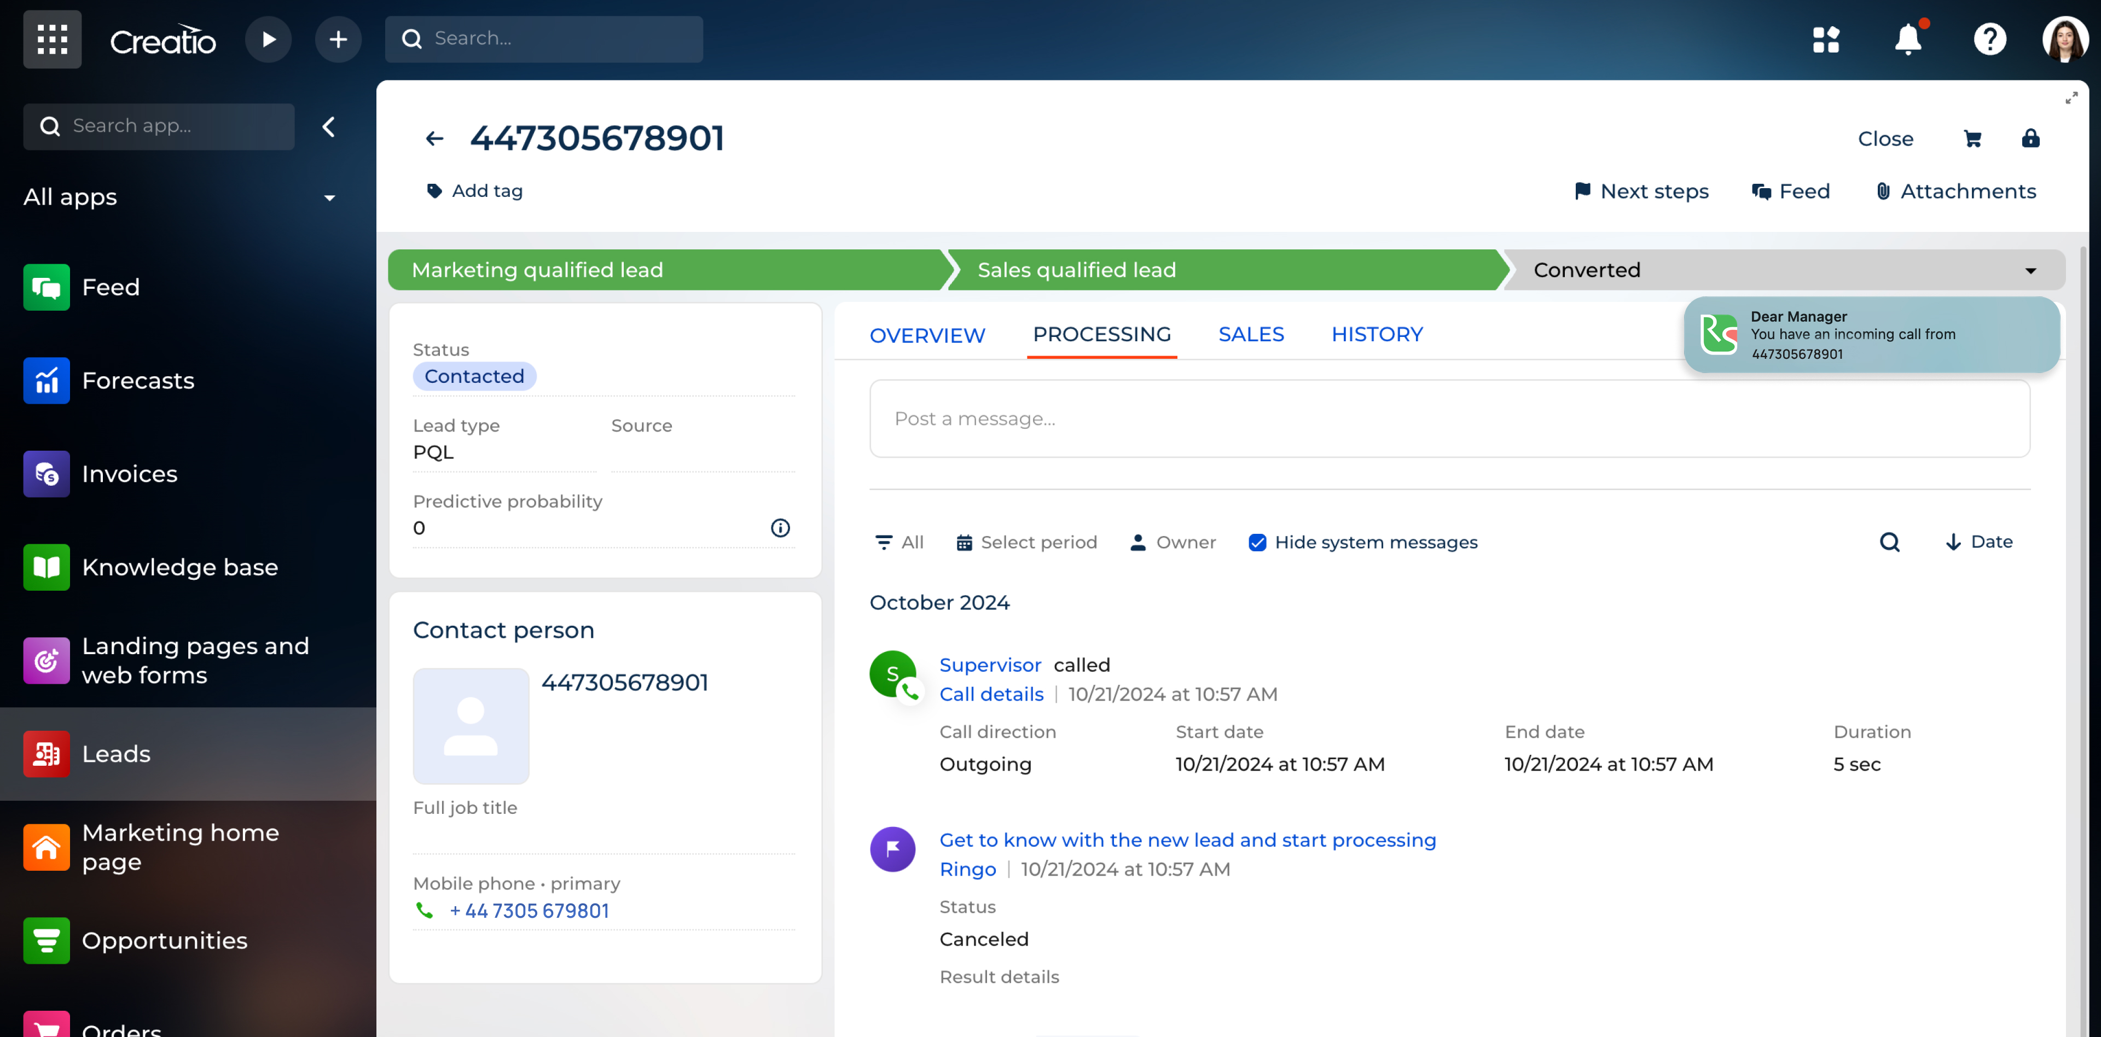Click the incoming call notification popup

click(x=1871, y=335)
